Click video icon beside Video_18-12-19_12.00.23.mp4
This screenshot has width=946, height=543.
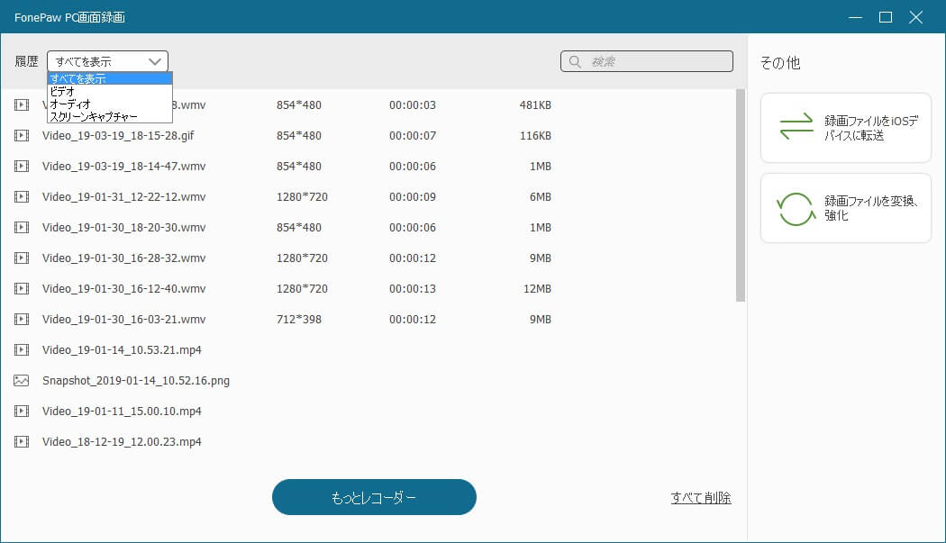click(x=22, y=441)
